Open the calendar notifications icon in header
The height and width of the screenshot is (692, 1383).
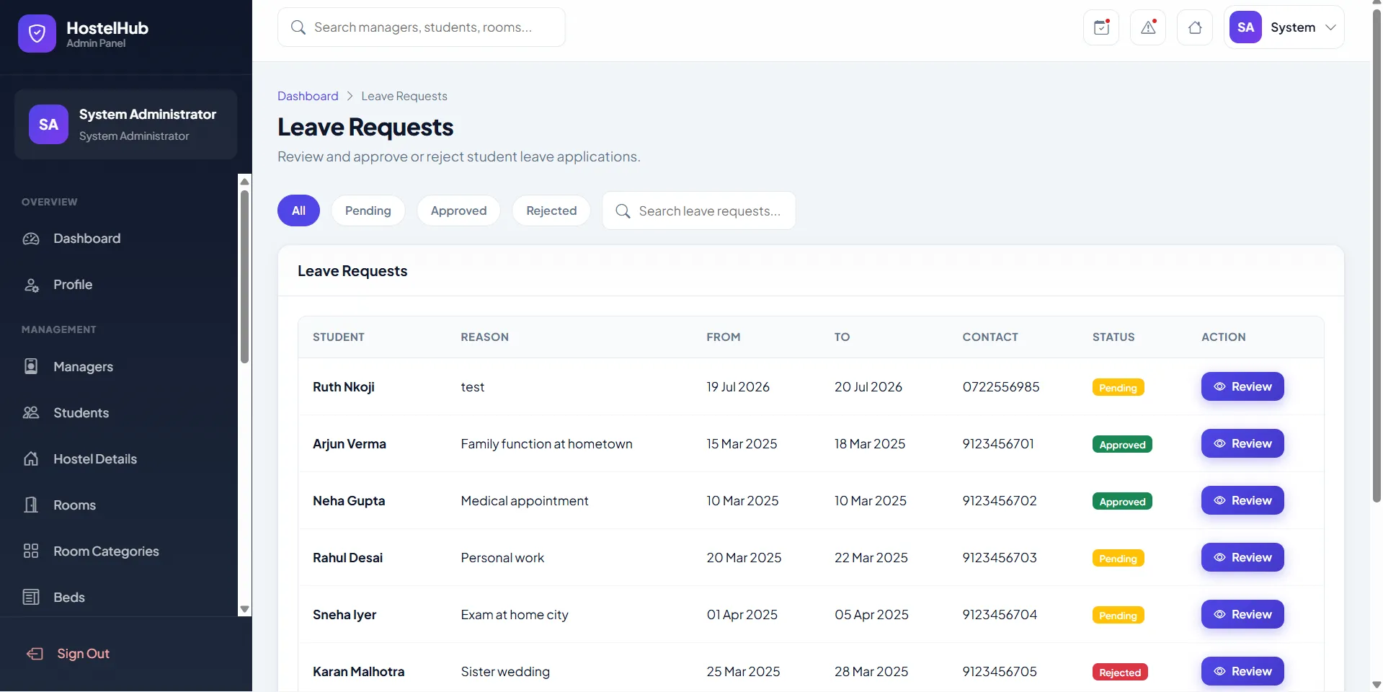click(1101, 27)
